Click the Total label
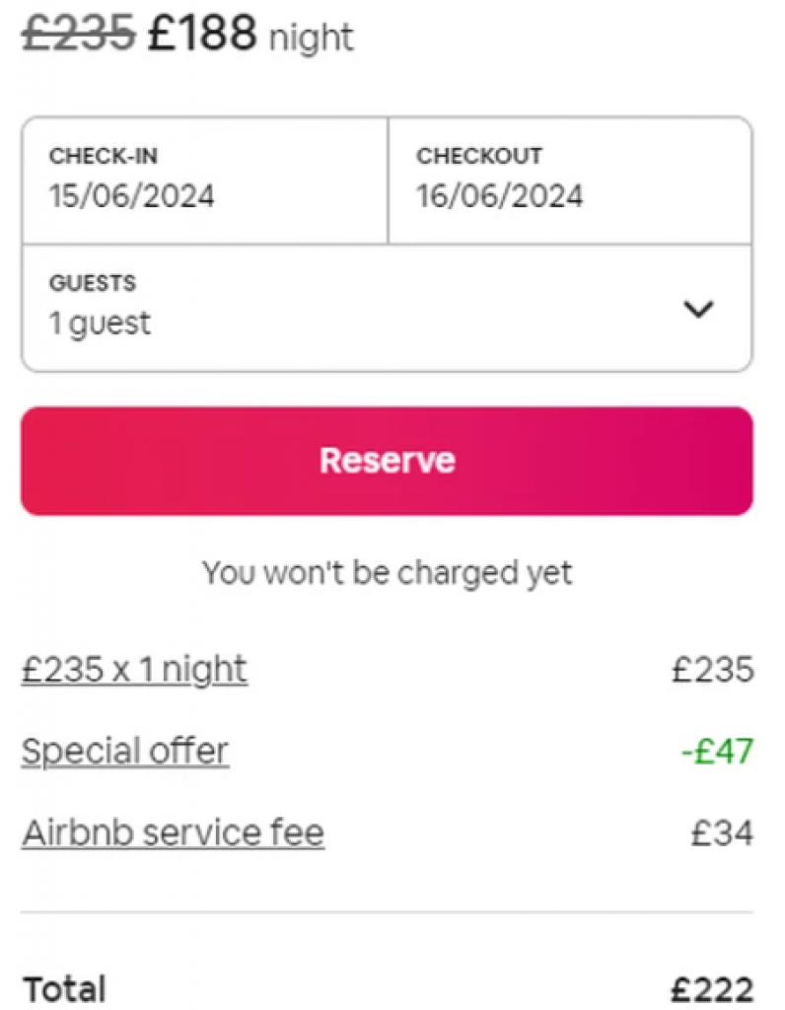The width and height of the screenshot is (785, 1010). click(x=63, y=989)
